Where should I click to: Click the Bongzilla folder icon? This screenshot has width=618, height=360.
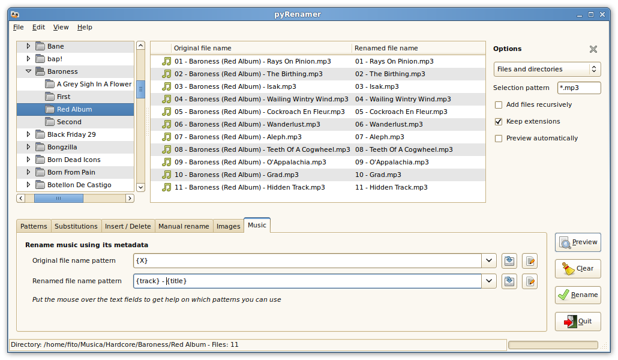pyautogui.click(x=40, y=147)
